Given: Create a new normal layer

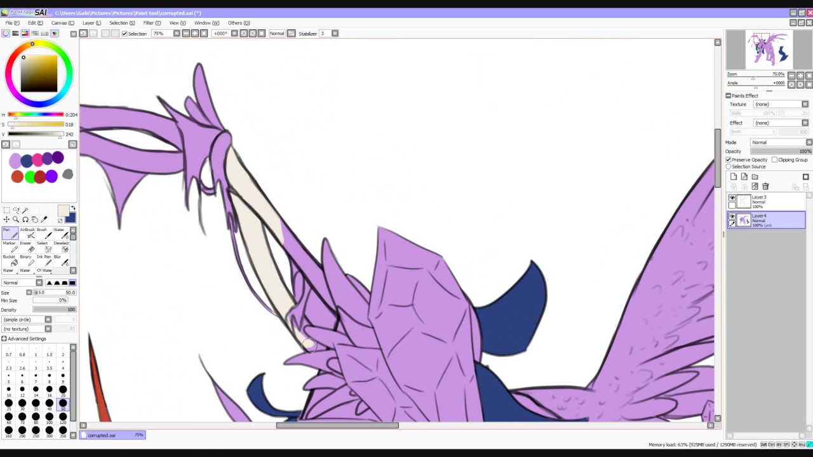Looking at the screenshot, I should click(734, 176).
